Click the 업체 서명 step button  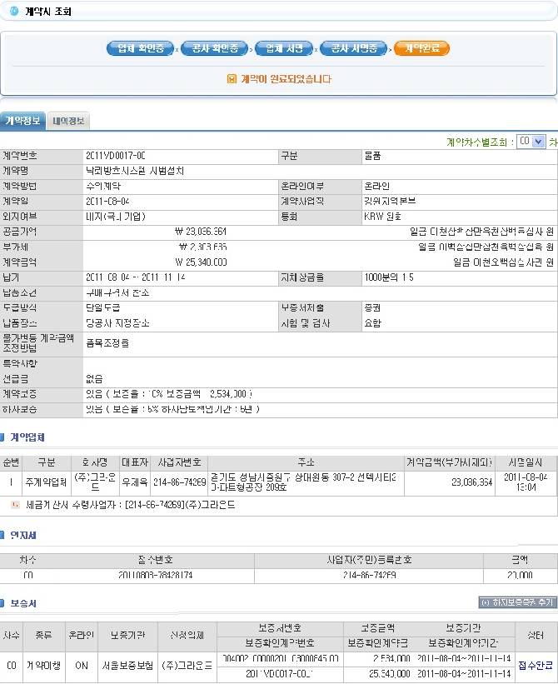coord(284,48)
